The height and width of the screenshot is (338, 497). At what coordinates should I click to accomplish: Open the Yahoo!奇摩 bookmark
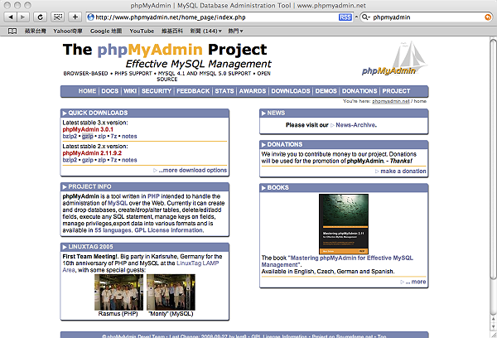click(68, 31)
